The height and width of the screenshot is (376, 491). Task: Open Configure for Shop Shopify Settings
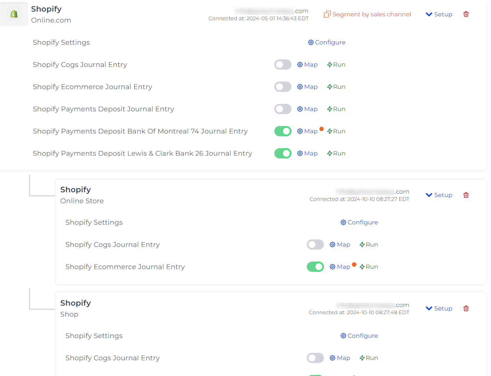click(x=359, y=336)
